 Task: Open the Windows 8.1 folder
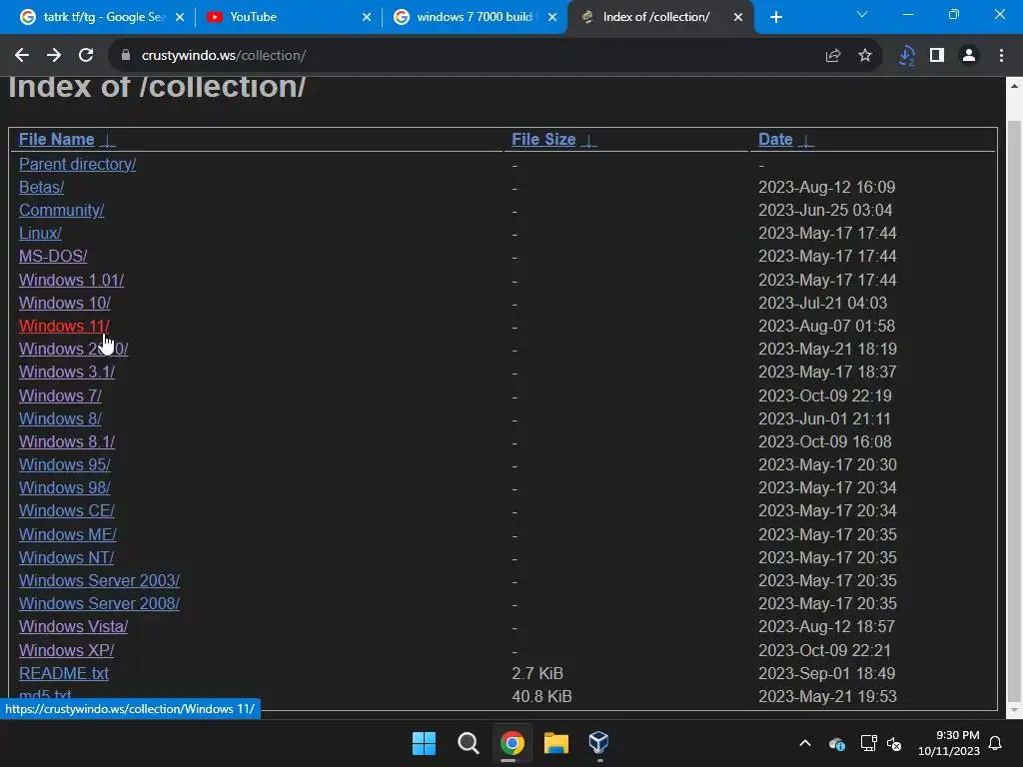tap(67, 441)
